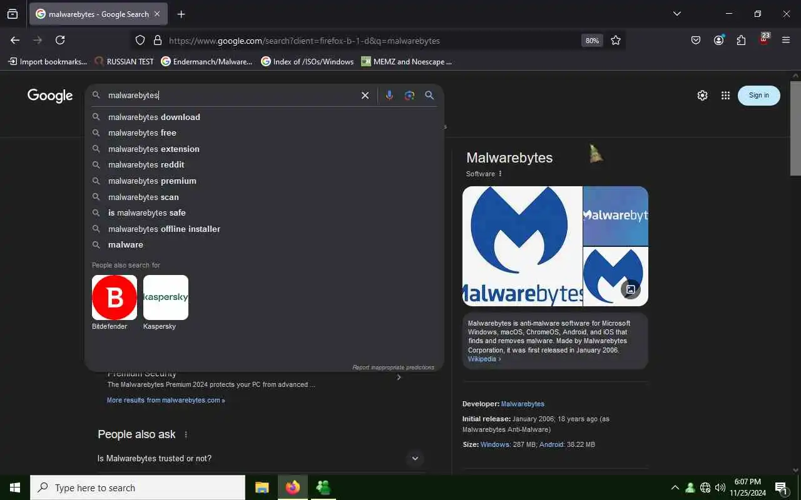Open Firefox View icon in tab strip

(13, 14)
